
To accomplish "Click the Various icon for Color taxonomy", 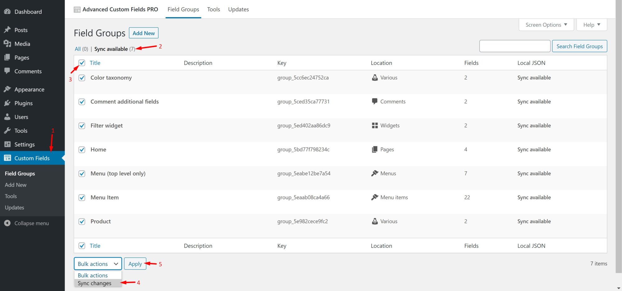I will pos(375,77).
